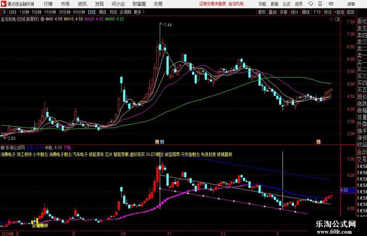This screenshot has height=236, width=367.
Task: Click the 汽车电子 sector tag
Action: [x=80, y=154]
